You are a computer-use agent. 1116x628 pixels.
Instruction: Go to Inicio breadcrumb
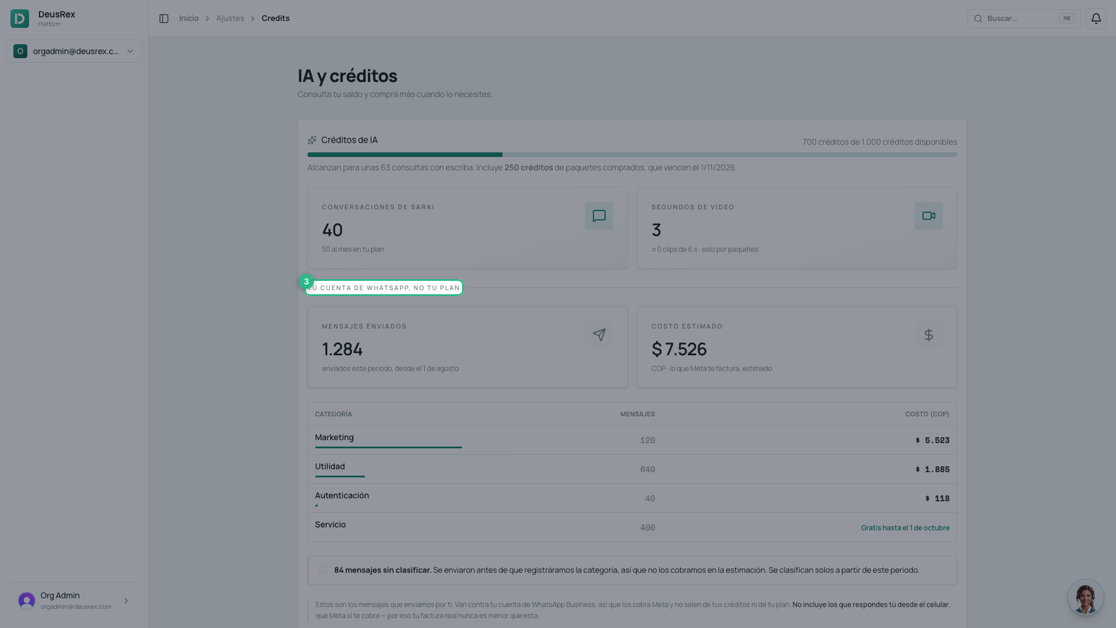(x=189, y=19)
